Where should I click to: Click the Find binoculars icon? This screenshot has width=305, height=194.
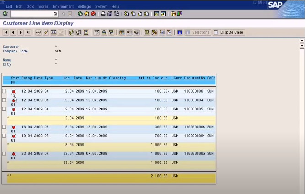(x=110, y=14)
